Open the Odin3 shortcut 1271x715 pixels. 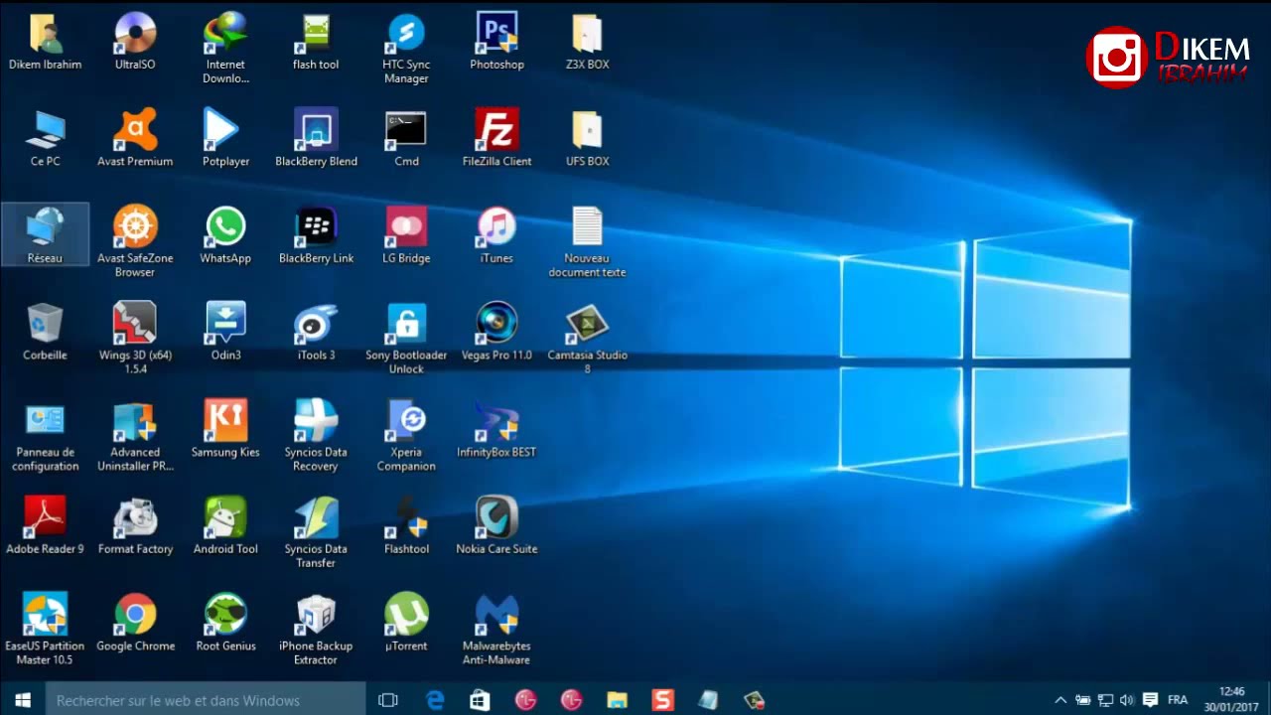point(225,332)
